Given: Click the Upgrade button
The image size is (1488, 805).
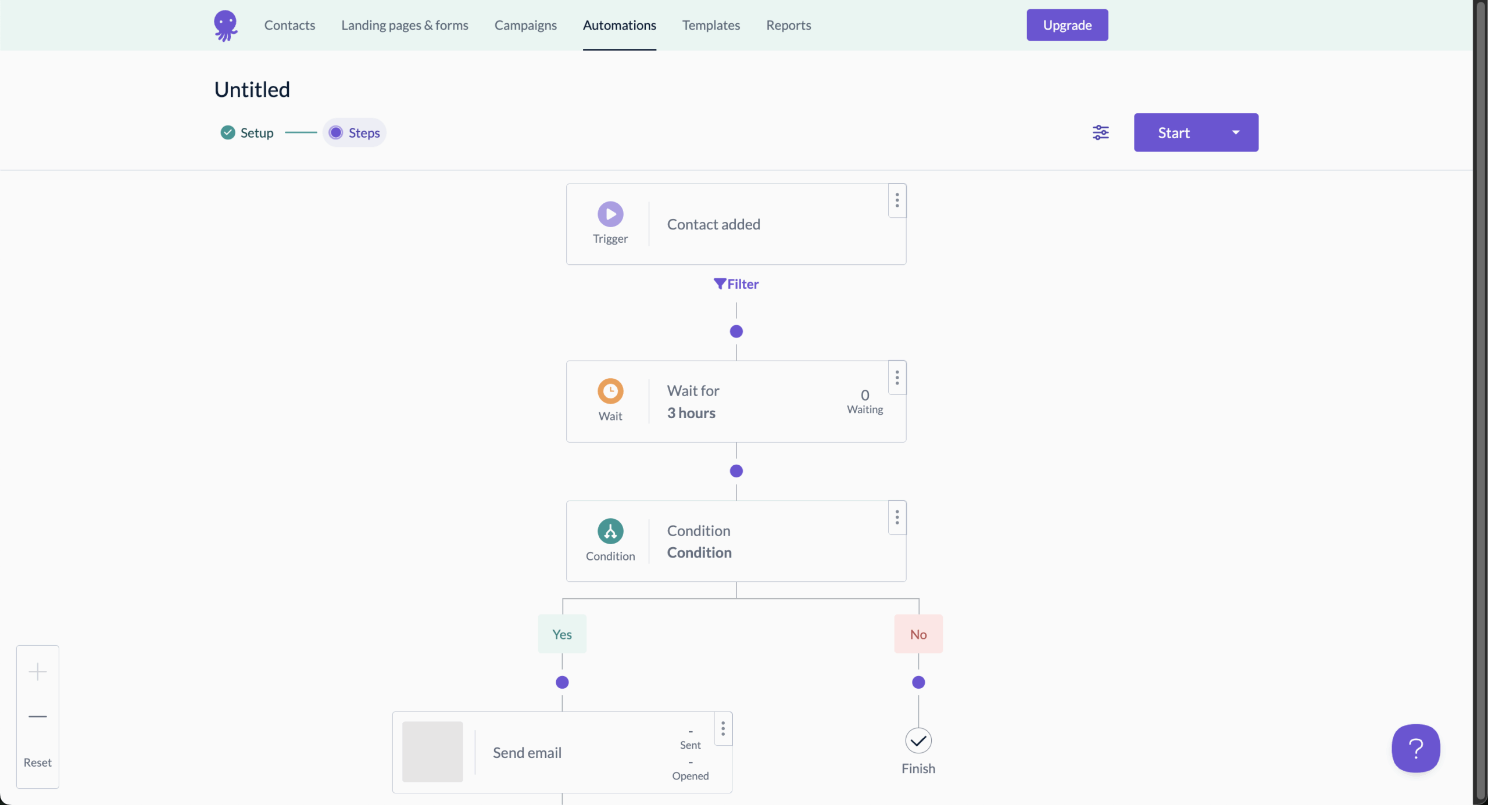Looking at the screenshot, I should (x=1067, y=25).
